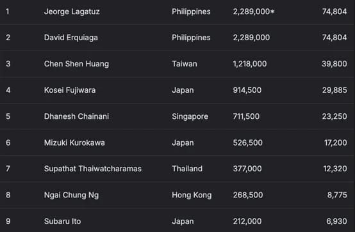Choose the Mizuki Kurokawa name cell

tap(74, 143)
